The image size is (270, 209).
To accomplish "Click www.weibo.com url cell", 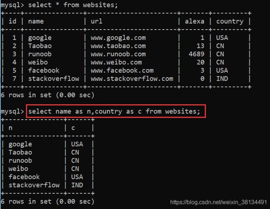I will click(x=116, y=62).
